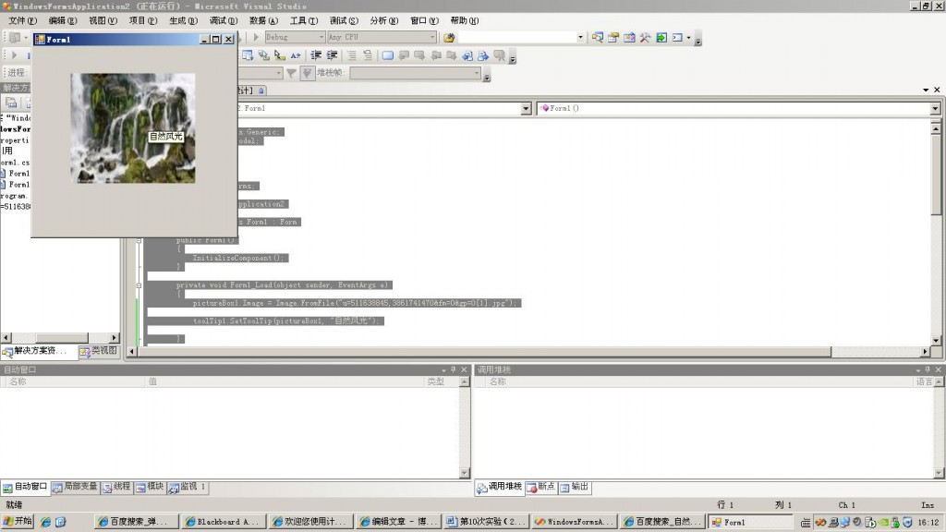The image size is (946, 532).
Task: Click Solution Explorer properties toolbar icon
Action: pos(11,103)
